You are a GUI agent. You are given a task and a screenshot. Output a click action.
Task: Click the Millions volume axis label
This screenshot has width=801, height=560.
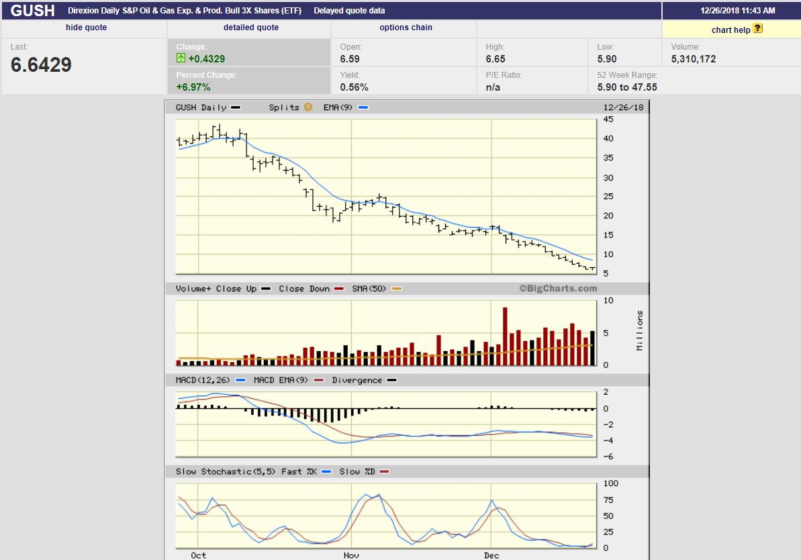639,330
